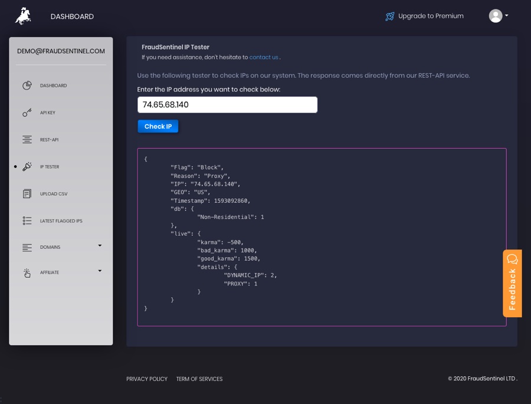
Task: Open the Upgrade to Premium link
Action: 431,16
